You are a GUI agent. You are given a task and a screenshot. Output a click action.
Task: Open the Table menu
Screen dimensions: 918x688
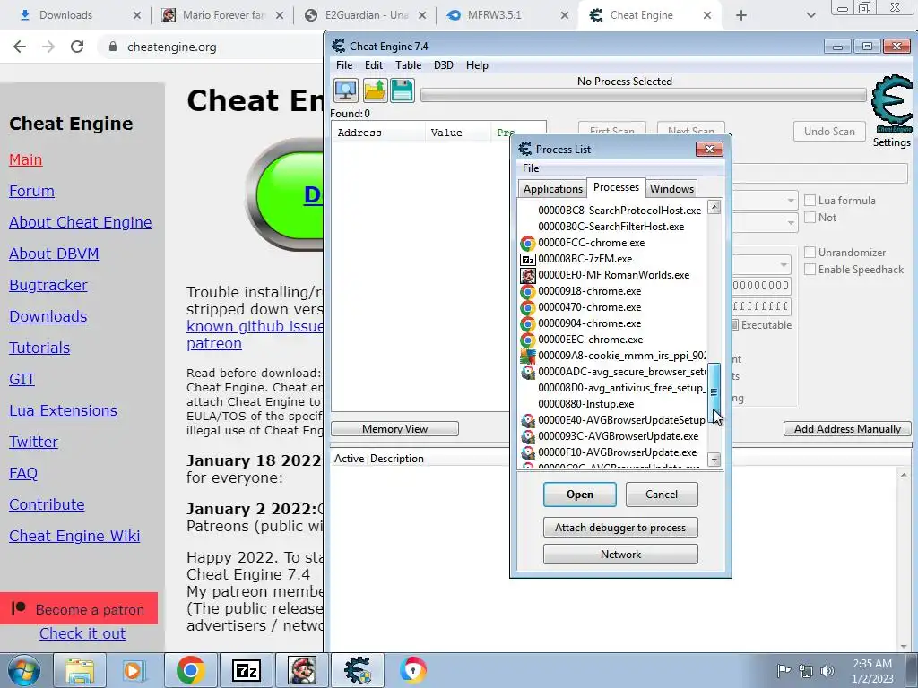[408, 64]
